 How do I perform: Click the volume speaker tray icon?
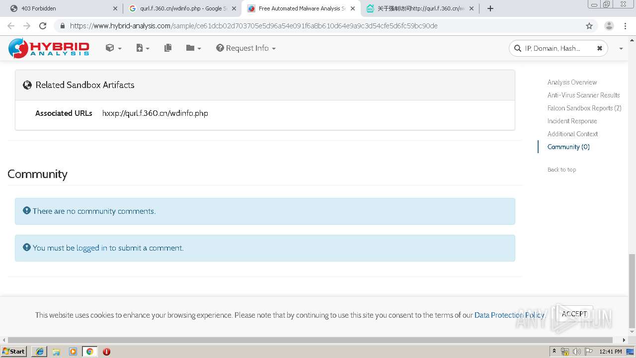pos(576,352)
